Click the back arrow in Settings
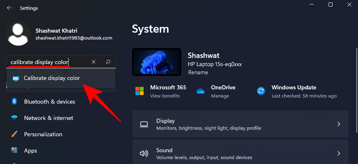 pyautogui.click(x=9, y=7)
